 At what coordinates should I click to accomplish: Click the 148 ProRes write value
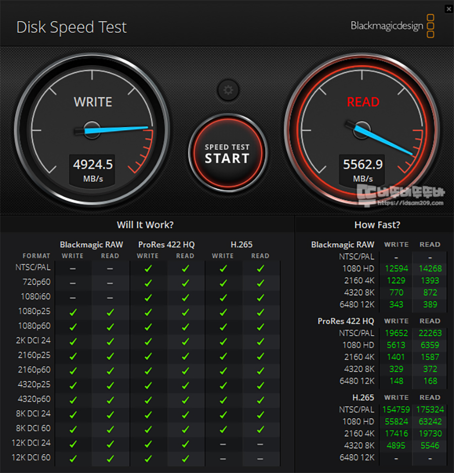396,381
